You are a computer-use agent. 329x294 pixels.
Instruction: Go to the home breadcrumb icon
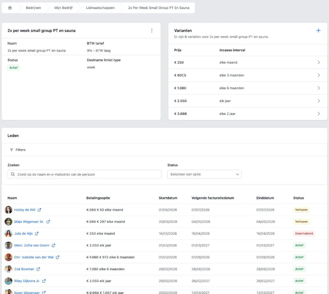coord(10,8)
